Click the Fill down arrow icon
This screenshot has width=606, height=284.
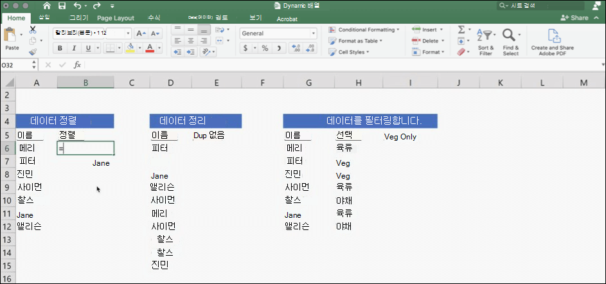click(461, 40)
